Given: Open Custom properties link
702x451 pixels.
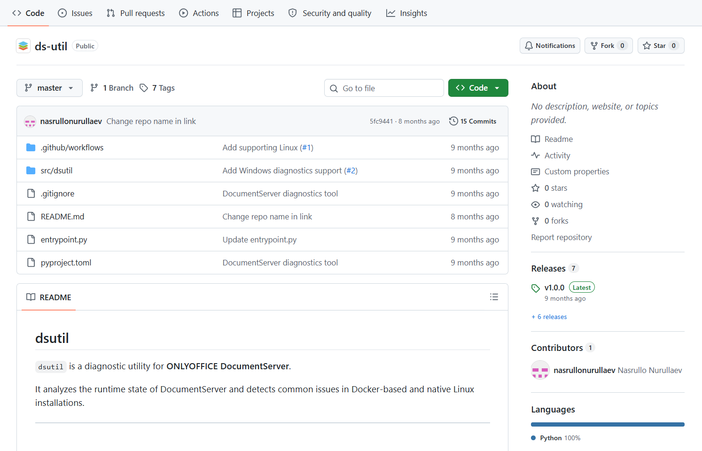Looking at the screenshot, I should point(570,171).
